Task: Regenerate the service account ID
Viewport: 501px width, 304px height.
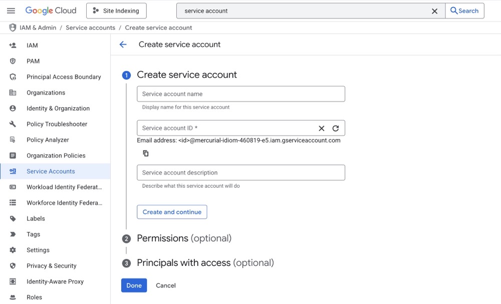Action: point(336,128)
